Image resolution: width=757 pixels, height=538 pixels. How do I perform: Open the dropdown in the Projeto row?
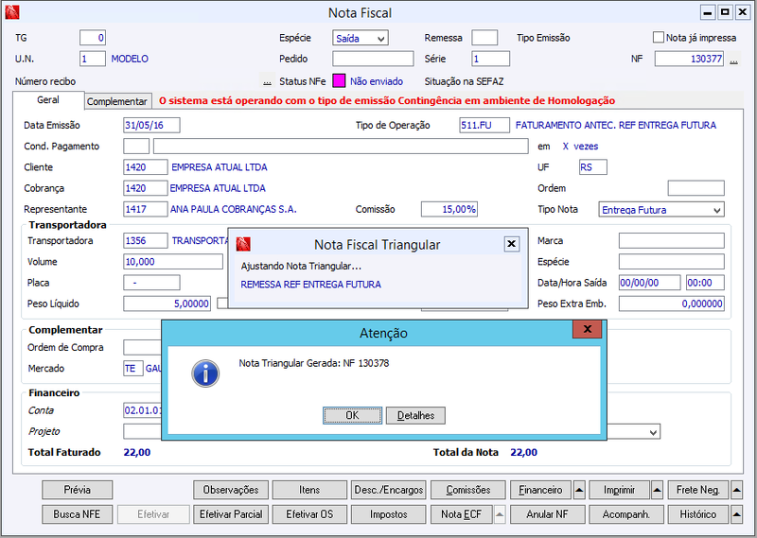pos(653,432)
